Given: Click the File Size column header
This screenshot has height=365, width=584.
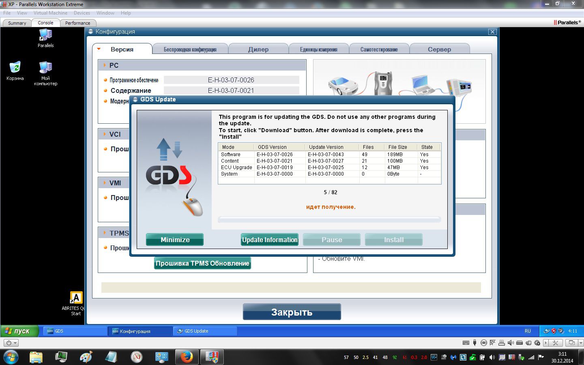Looking at the screenshot, I should [401, 147].
